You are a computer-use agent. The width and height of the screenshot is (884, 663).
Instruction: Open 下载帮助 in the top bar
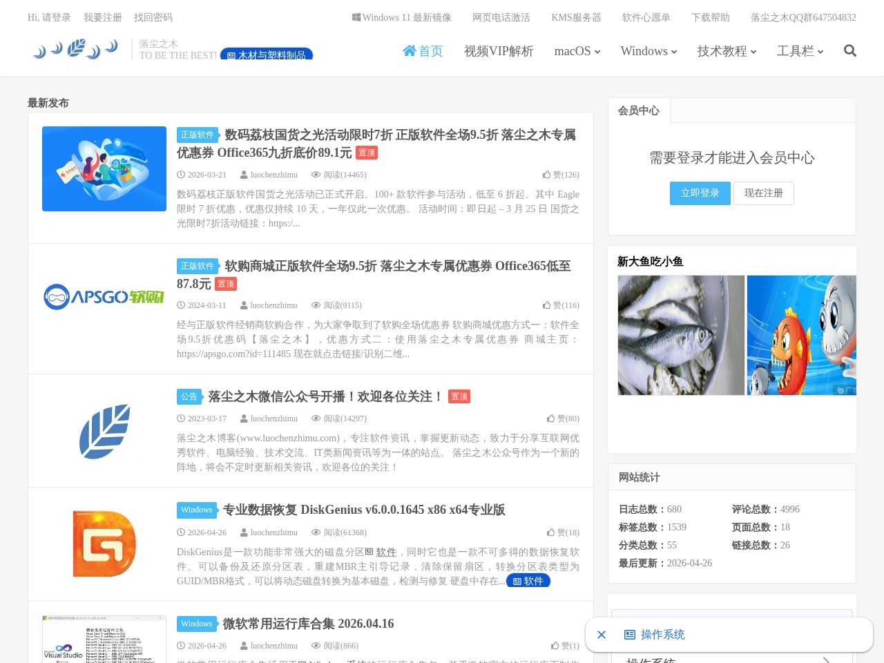pos(711,17)
